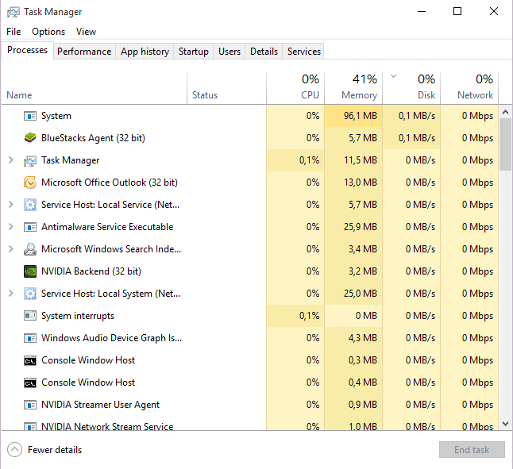Select BlueStacks Agent (32 bit) row

pyautogui.click(x=250, y=138)
